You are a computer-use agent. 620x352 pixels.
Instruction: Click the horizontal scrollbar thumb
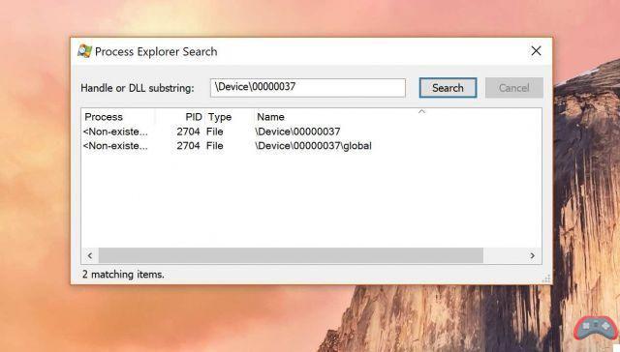point(291,255)
